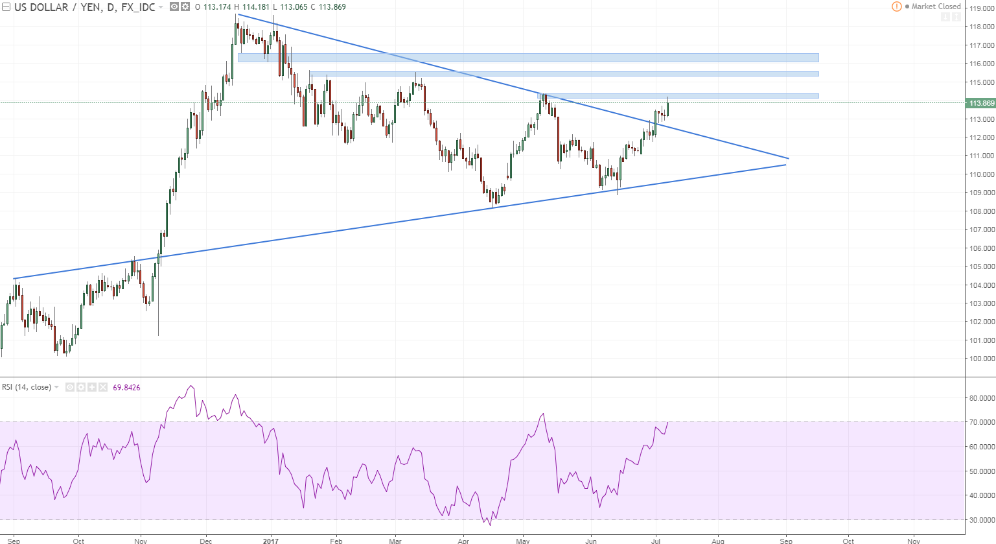Click the RSI value 69.8426
Screen dimensions: 996x544
126,387
